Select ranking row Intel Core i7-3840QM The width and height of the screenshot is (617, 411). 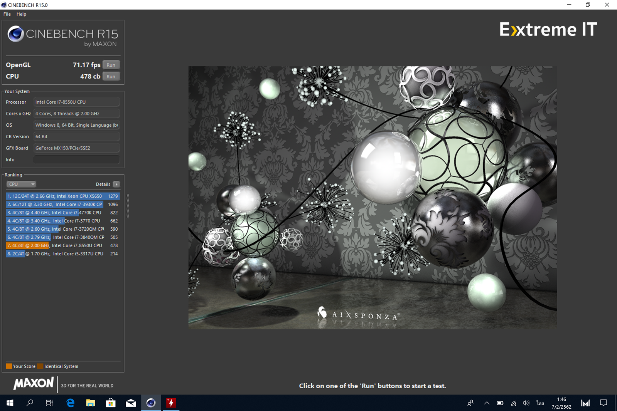[62, 237]
